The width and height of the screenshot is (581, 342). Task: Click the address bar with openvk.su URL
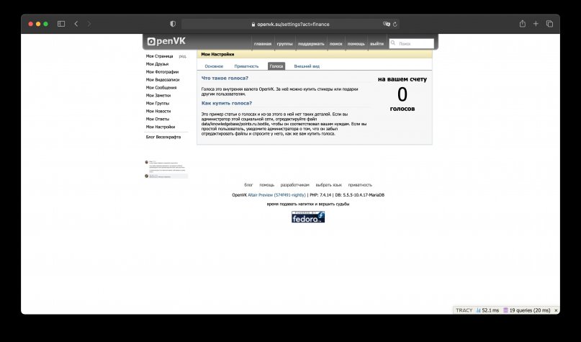[x=290, y=24]
